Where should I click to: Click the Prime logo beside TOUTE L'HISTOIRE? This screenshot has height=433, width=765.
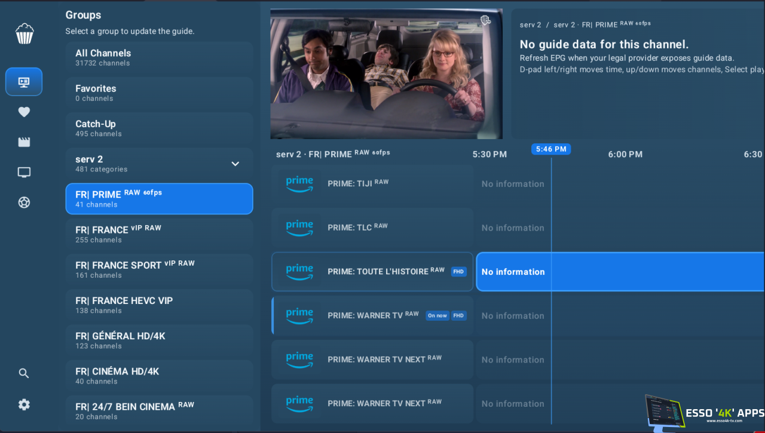click(299, 272)
